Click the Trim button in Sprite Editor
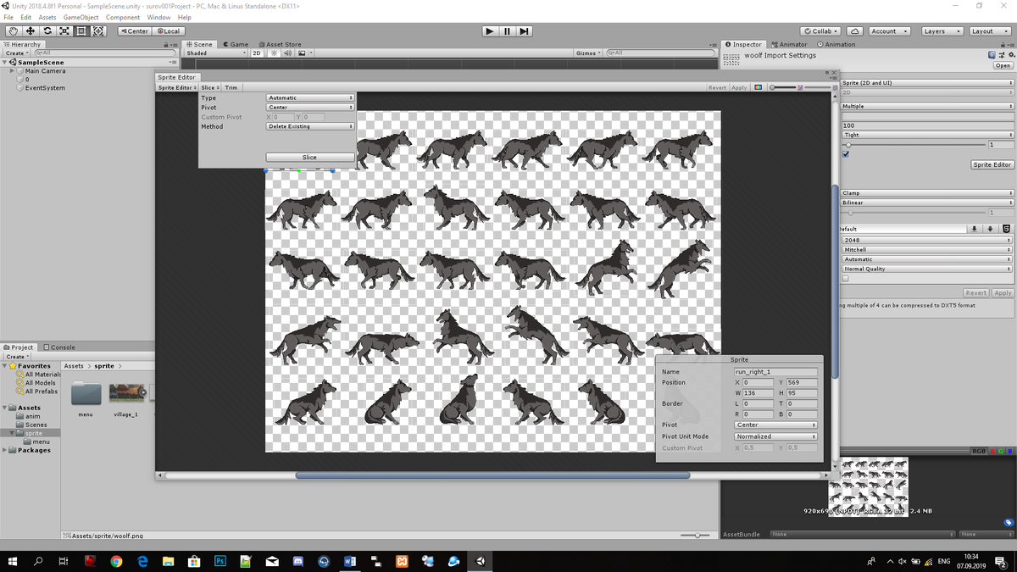 click(x=231, y=87)
